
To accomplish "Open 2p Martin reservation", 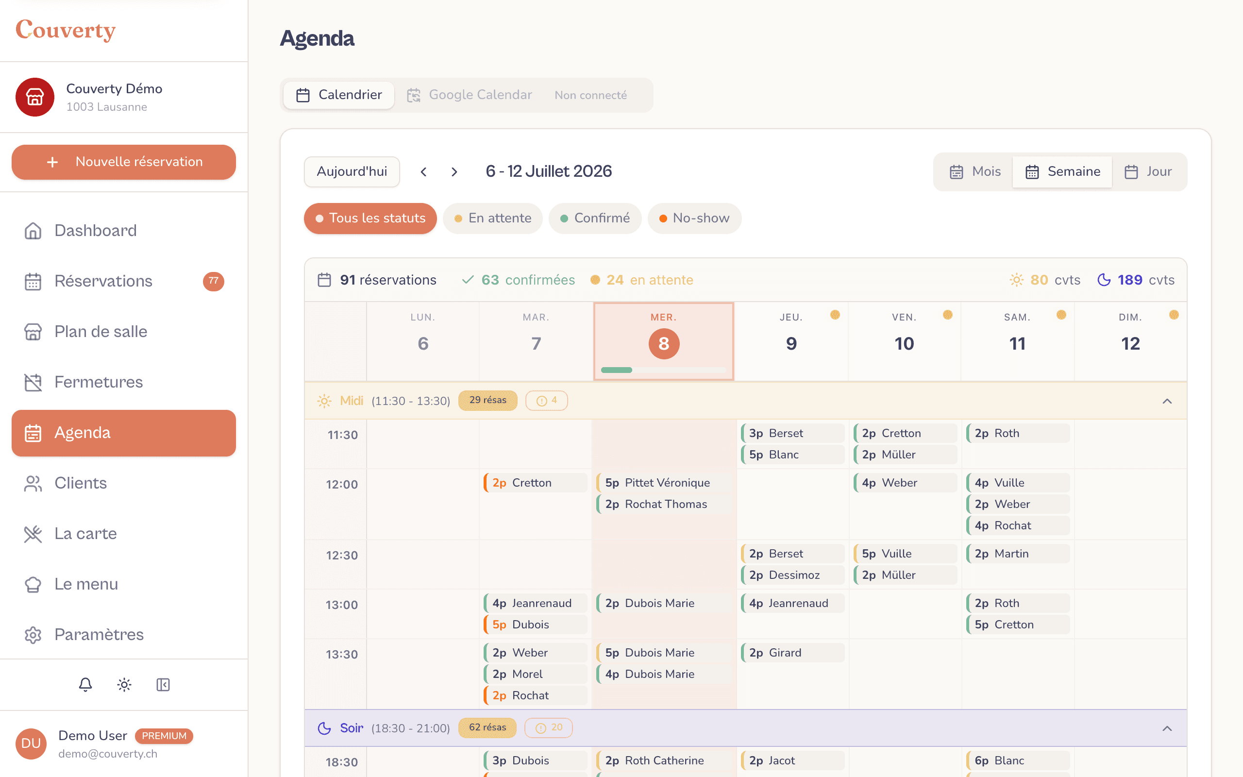I will (1018, 554).
